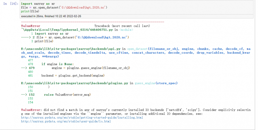Click the In [16] cell prompt
The height and width of the screenshot is (130, 258).
9,3
